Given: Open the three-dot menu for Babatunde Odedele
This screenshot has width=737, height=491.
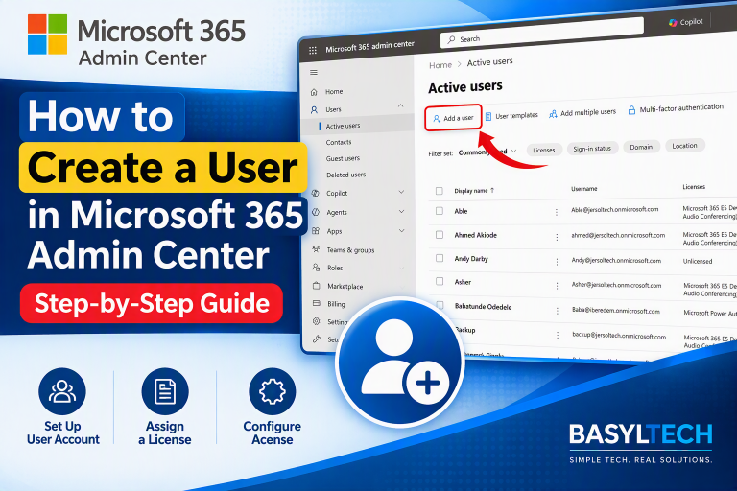Looking at the screenshot, I should click(558, 311).
